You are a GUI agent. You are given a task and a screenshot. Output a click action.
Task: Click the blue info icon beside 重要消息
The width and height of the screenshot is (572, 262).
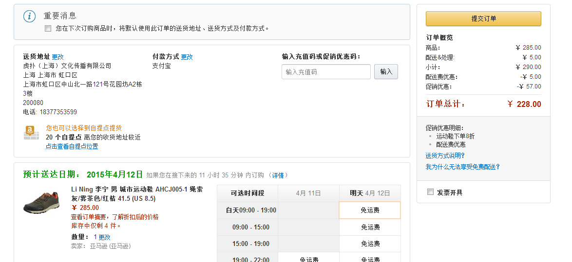(30, 16)
